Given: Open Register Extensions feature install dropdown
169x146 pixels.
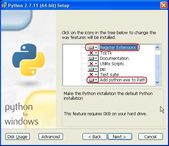Looking at the screenshot, I should tap(93, 47).
